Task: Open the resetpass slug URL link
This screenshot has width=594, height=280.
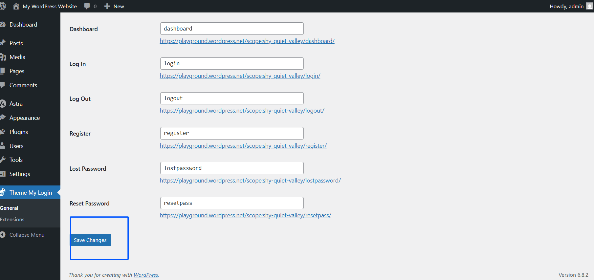Action: click(x=245, y=215)
